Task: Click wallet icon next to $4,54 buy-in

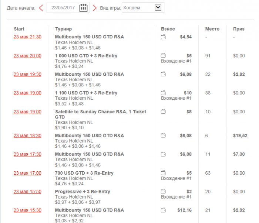Action: 163,37
